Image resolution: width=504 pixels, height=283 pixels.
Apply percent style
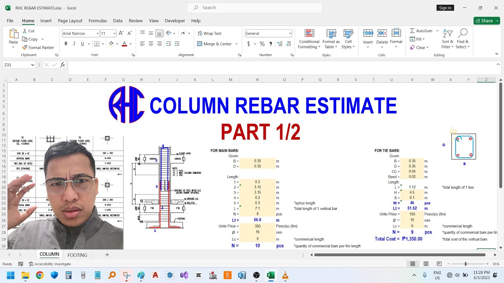(262, 44)
